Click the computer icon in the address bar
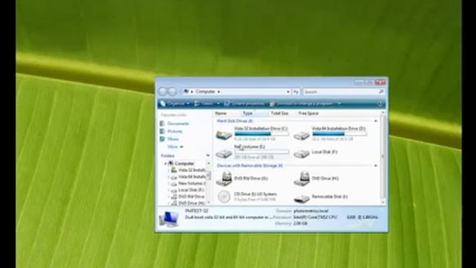This screenshot has height=268, width=476. coord(187,92)
